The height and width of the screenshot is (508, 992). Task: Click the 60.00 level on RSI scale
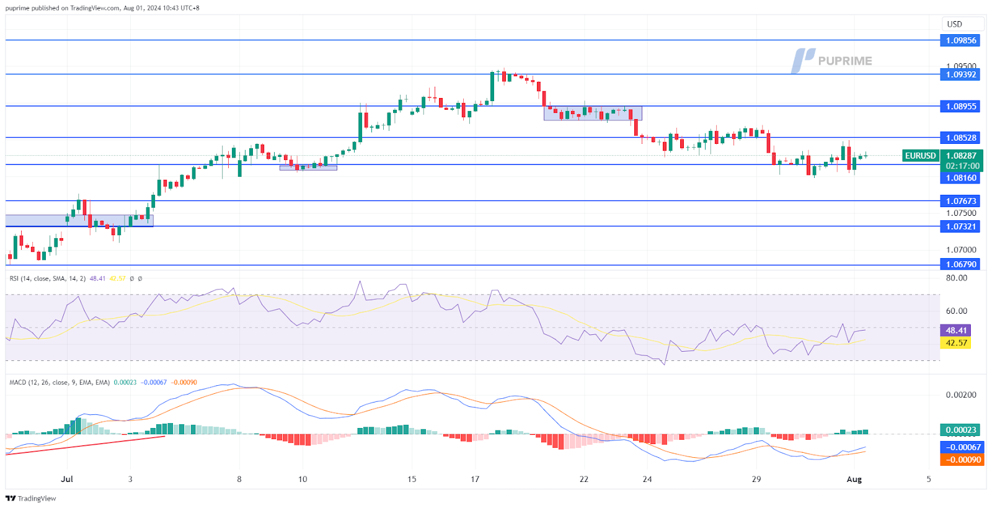pos(956,311)
